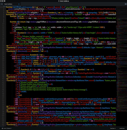Click the yellow minimize window button
Image resolution: width=127 pixels, height=130 pixels.
point(3,1)
